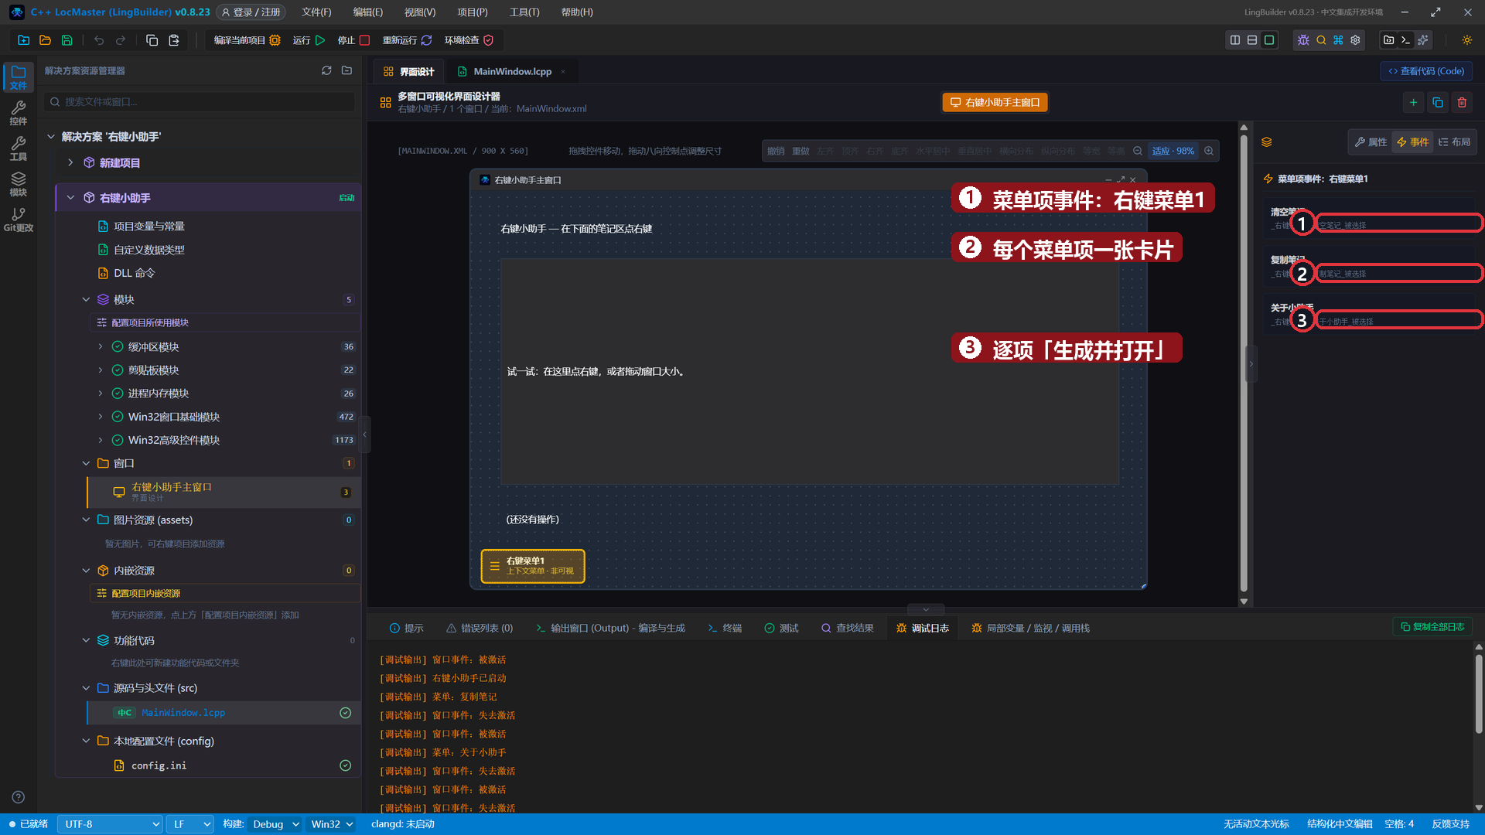1485x835 pixels.
Task: Expand the 缓冲区模块 tree node
Action: 101,346
